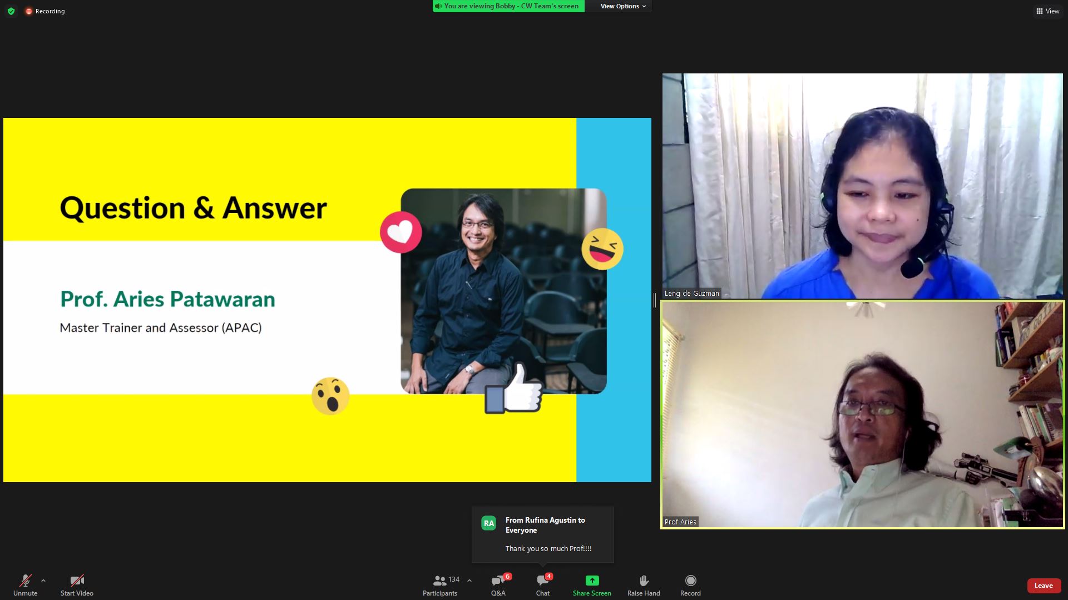Click 'Prof. Aries Patawaran' name on slide
This screenshot has height=600, width=1068.
(x=167, y=299)
